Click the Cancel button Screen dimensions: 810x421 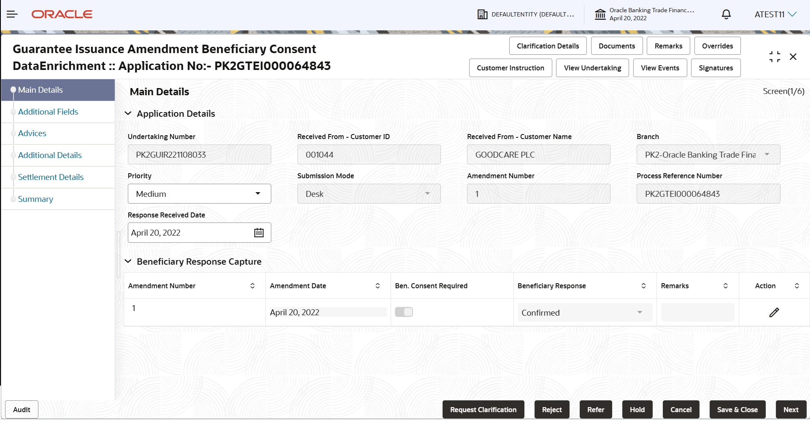pyautogui.click(x=681, y=410)
